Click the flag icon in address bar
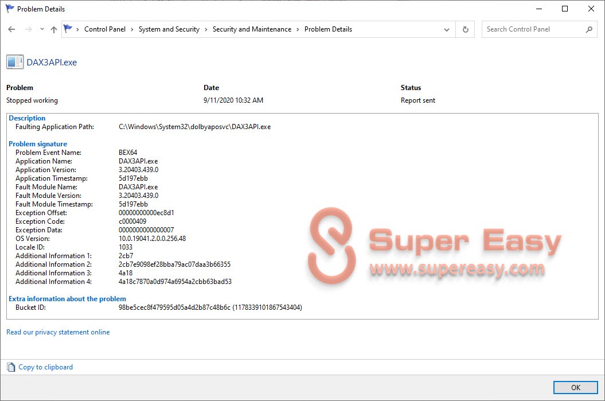 (x=68, y=29)
